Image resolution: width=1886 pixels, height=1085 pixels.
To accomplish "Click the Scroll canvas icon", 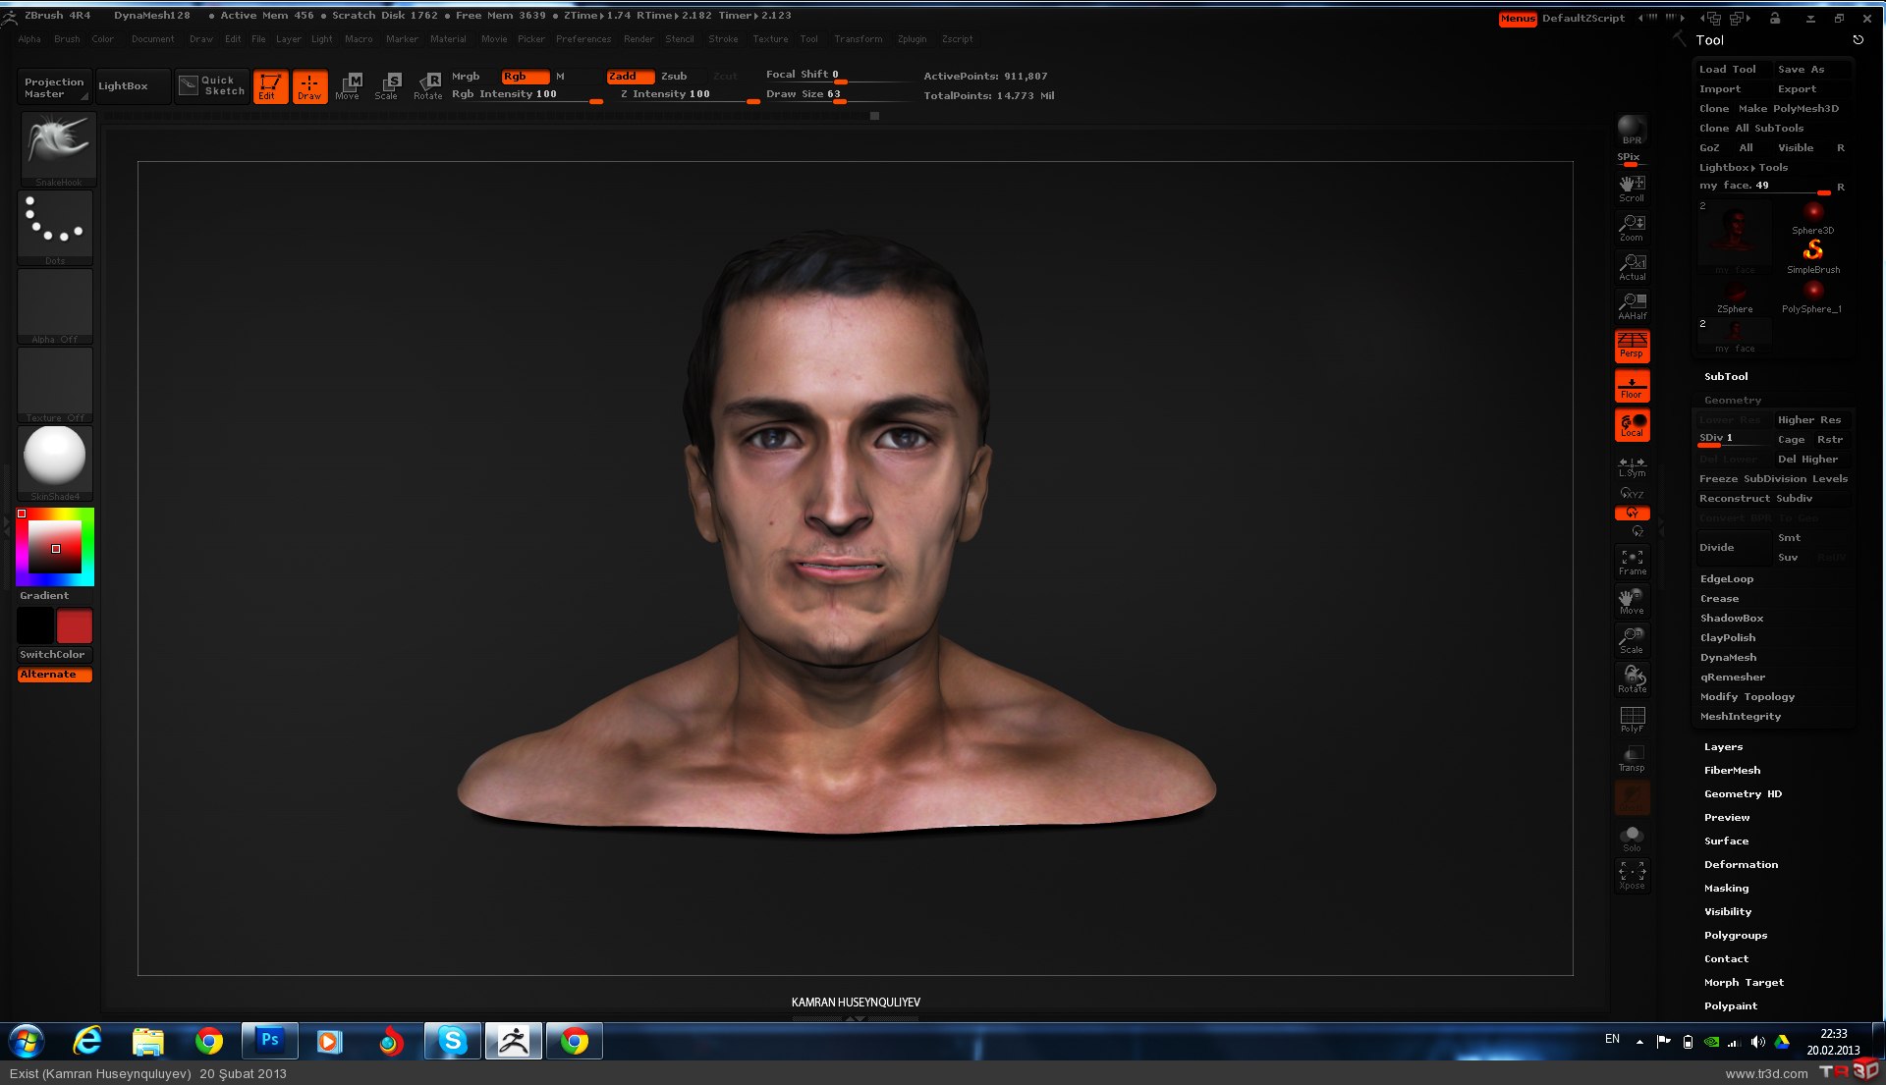I will pyautogui.click(x=1632, y=188).
